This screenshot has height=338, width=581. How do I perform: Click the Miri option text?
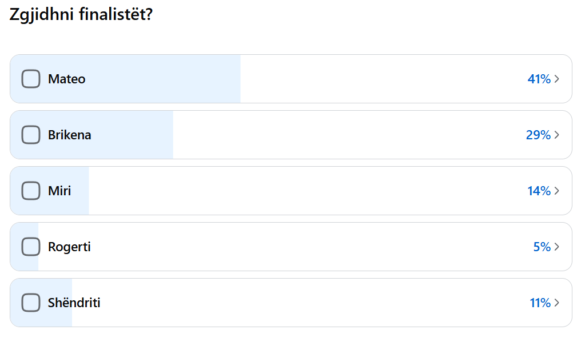(x=59, y=191)
